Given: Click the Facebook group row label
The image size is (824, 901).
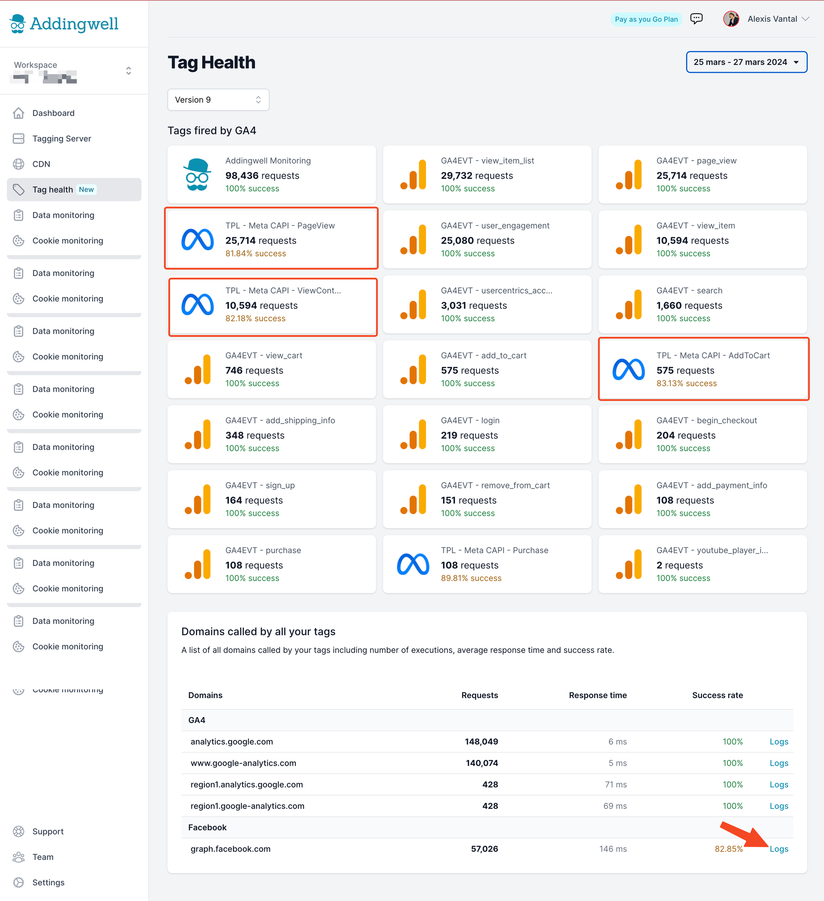Looking at the screenshot, I should 207,827.
